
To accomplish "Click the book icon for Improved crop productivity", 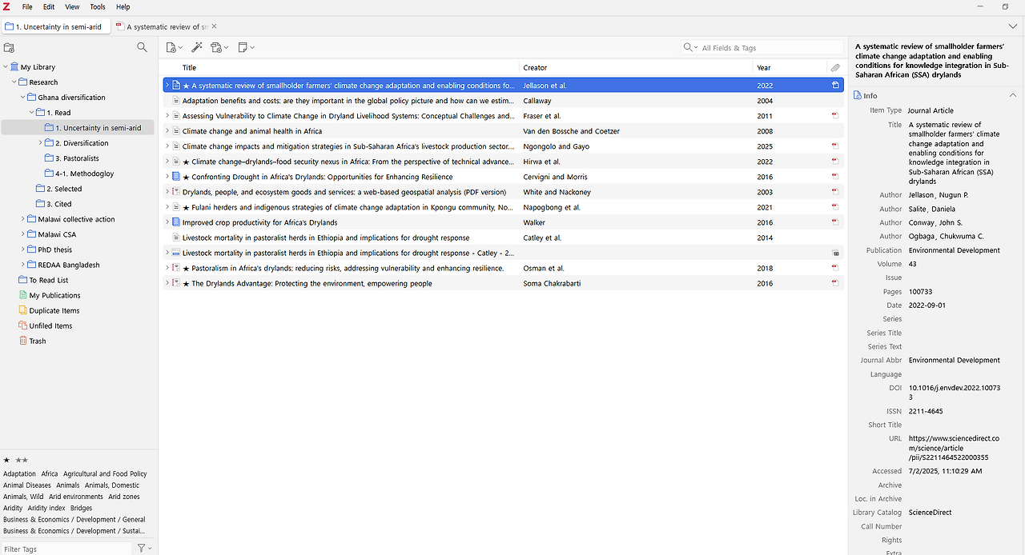I will pos(176,222).
